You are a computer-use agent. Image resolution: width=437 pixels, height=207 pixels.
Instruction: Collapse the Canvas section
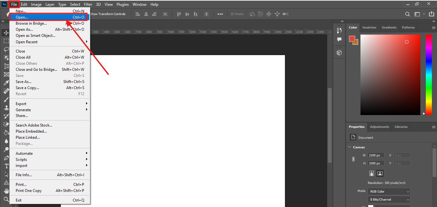(x=350, y=147)
